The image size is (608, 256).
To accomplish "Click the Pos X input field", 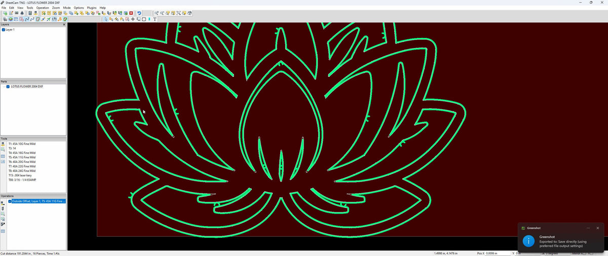I will click(x=498, y=253).
